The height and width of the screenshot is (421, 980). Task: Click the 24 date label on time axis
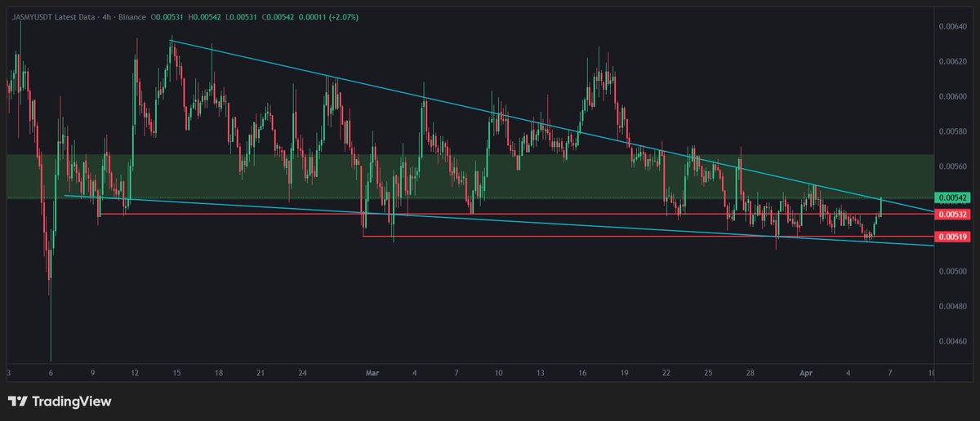(302, 373)
